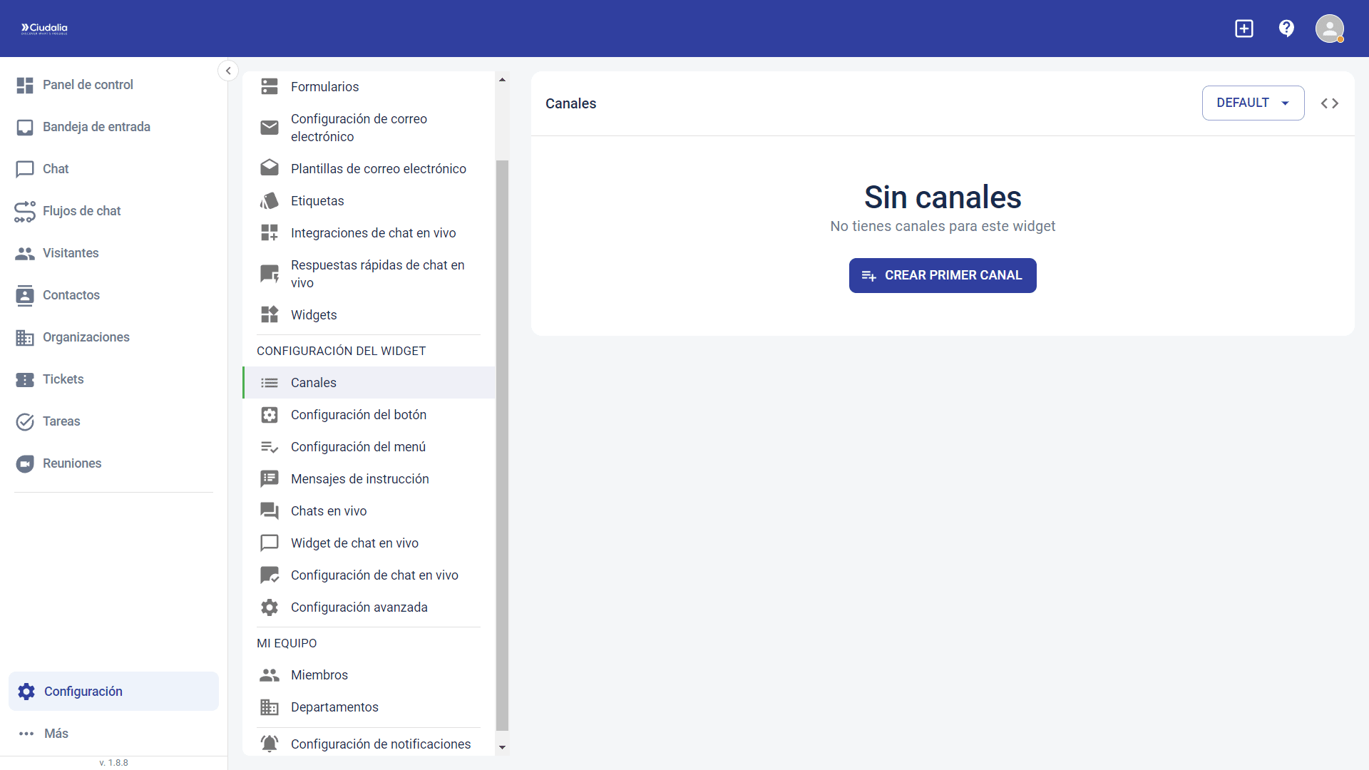Click the Etiquetas tag icon
Image resolution: width=1369 pixels, height=770 pixels.
coord(270,201)
